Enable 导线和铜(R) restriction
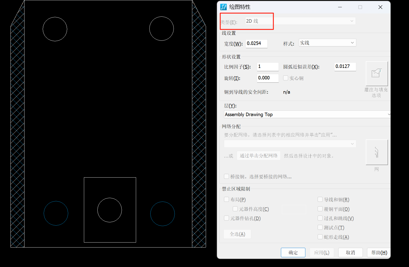Screen dimensions: 409x267 click(x=320, y=199)
